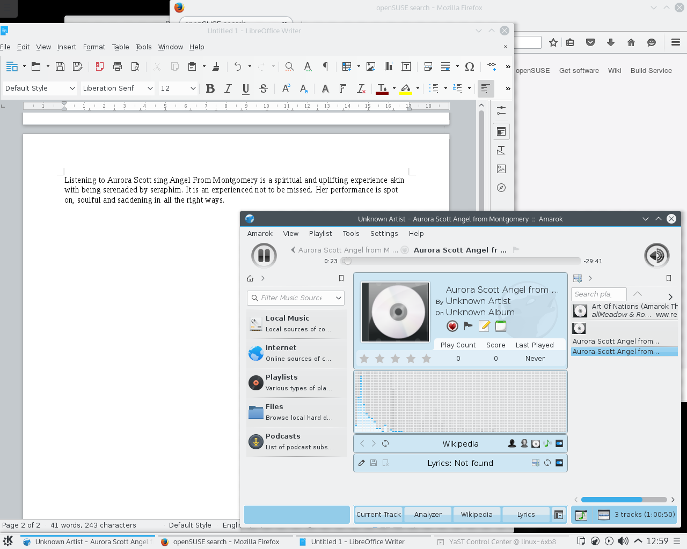The height and width of the screenshot is (549, 687).
Task: Click the bookmark icon in media sources pane
Action: tap(341, 278)
